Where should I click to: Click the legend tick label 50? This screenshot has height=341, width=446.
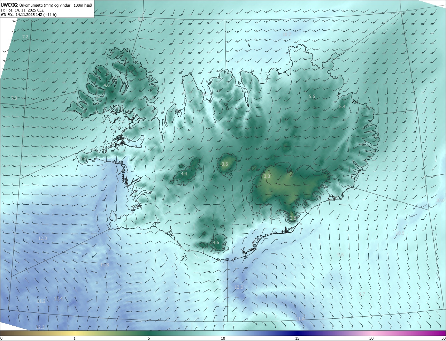[x=443, y=338]
